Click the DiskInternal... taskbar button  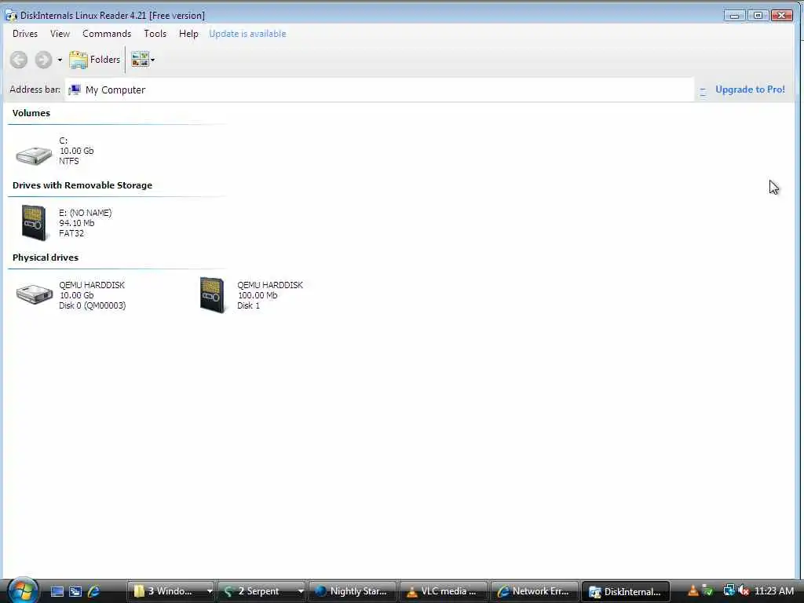(626, 591)
